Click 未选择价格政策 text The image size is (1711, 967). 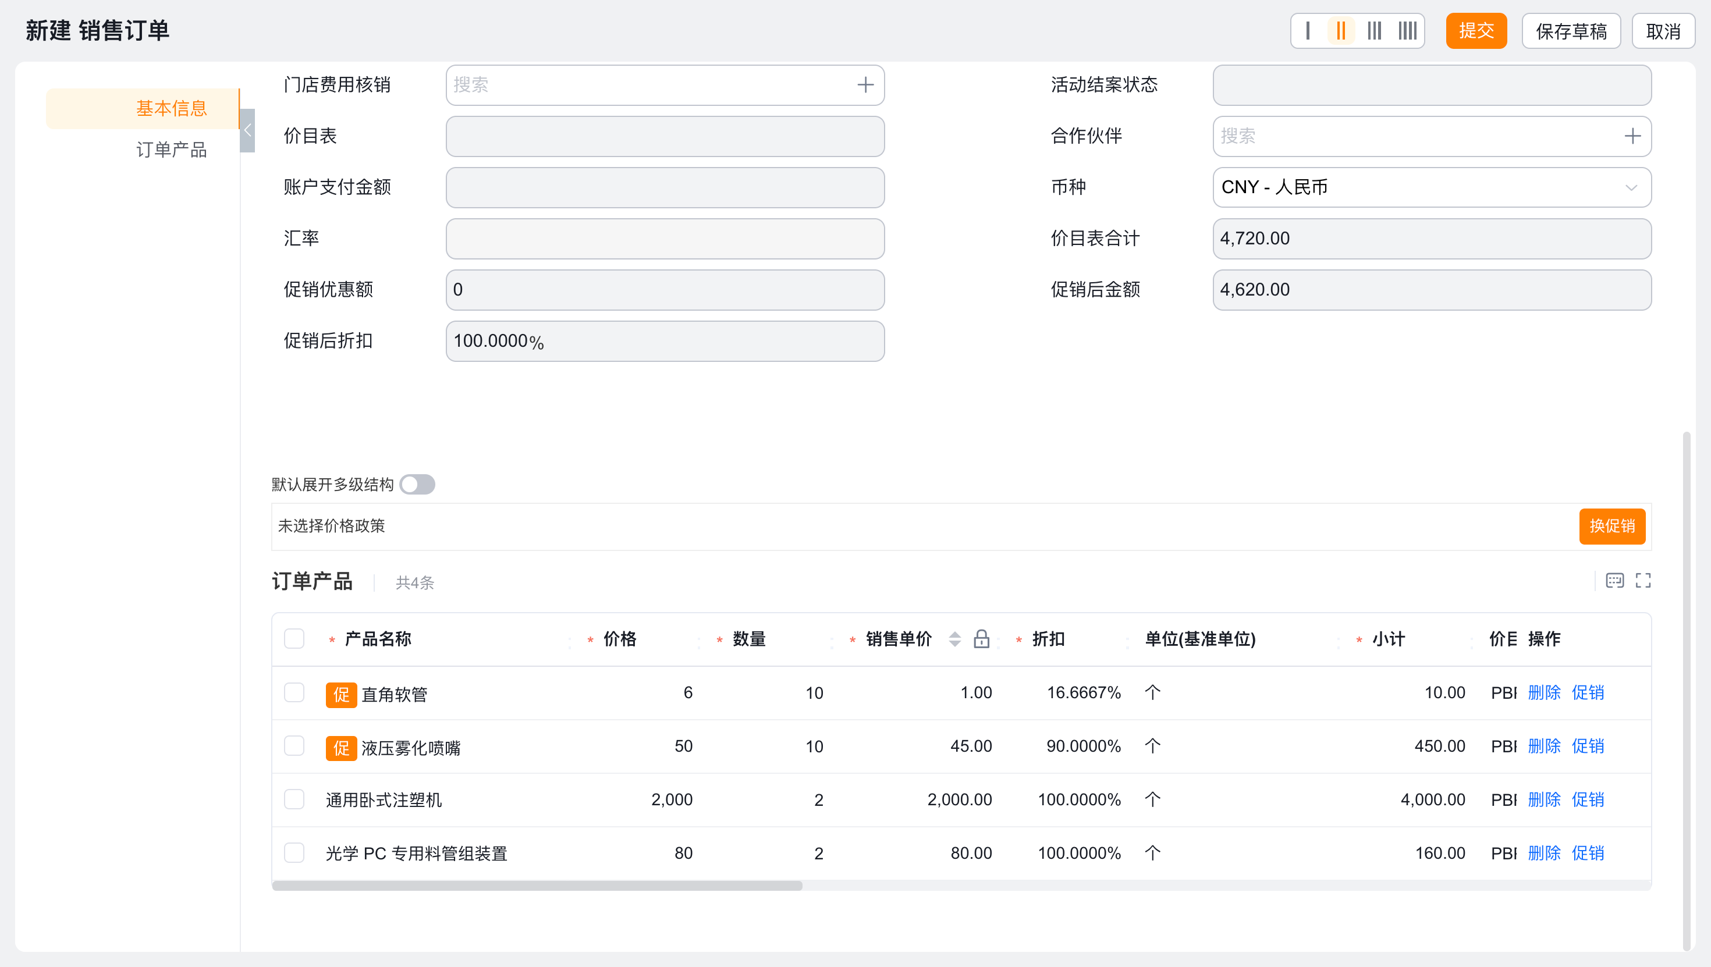click(332, 526)
